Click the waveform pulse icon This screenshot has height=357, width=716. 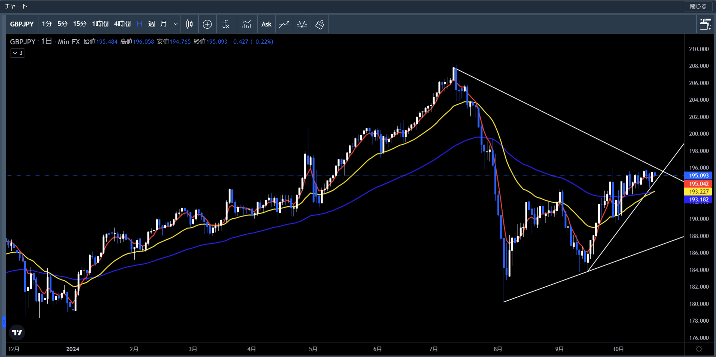[302, 24]
